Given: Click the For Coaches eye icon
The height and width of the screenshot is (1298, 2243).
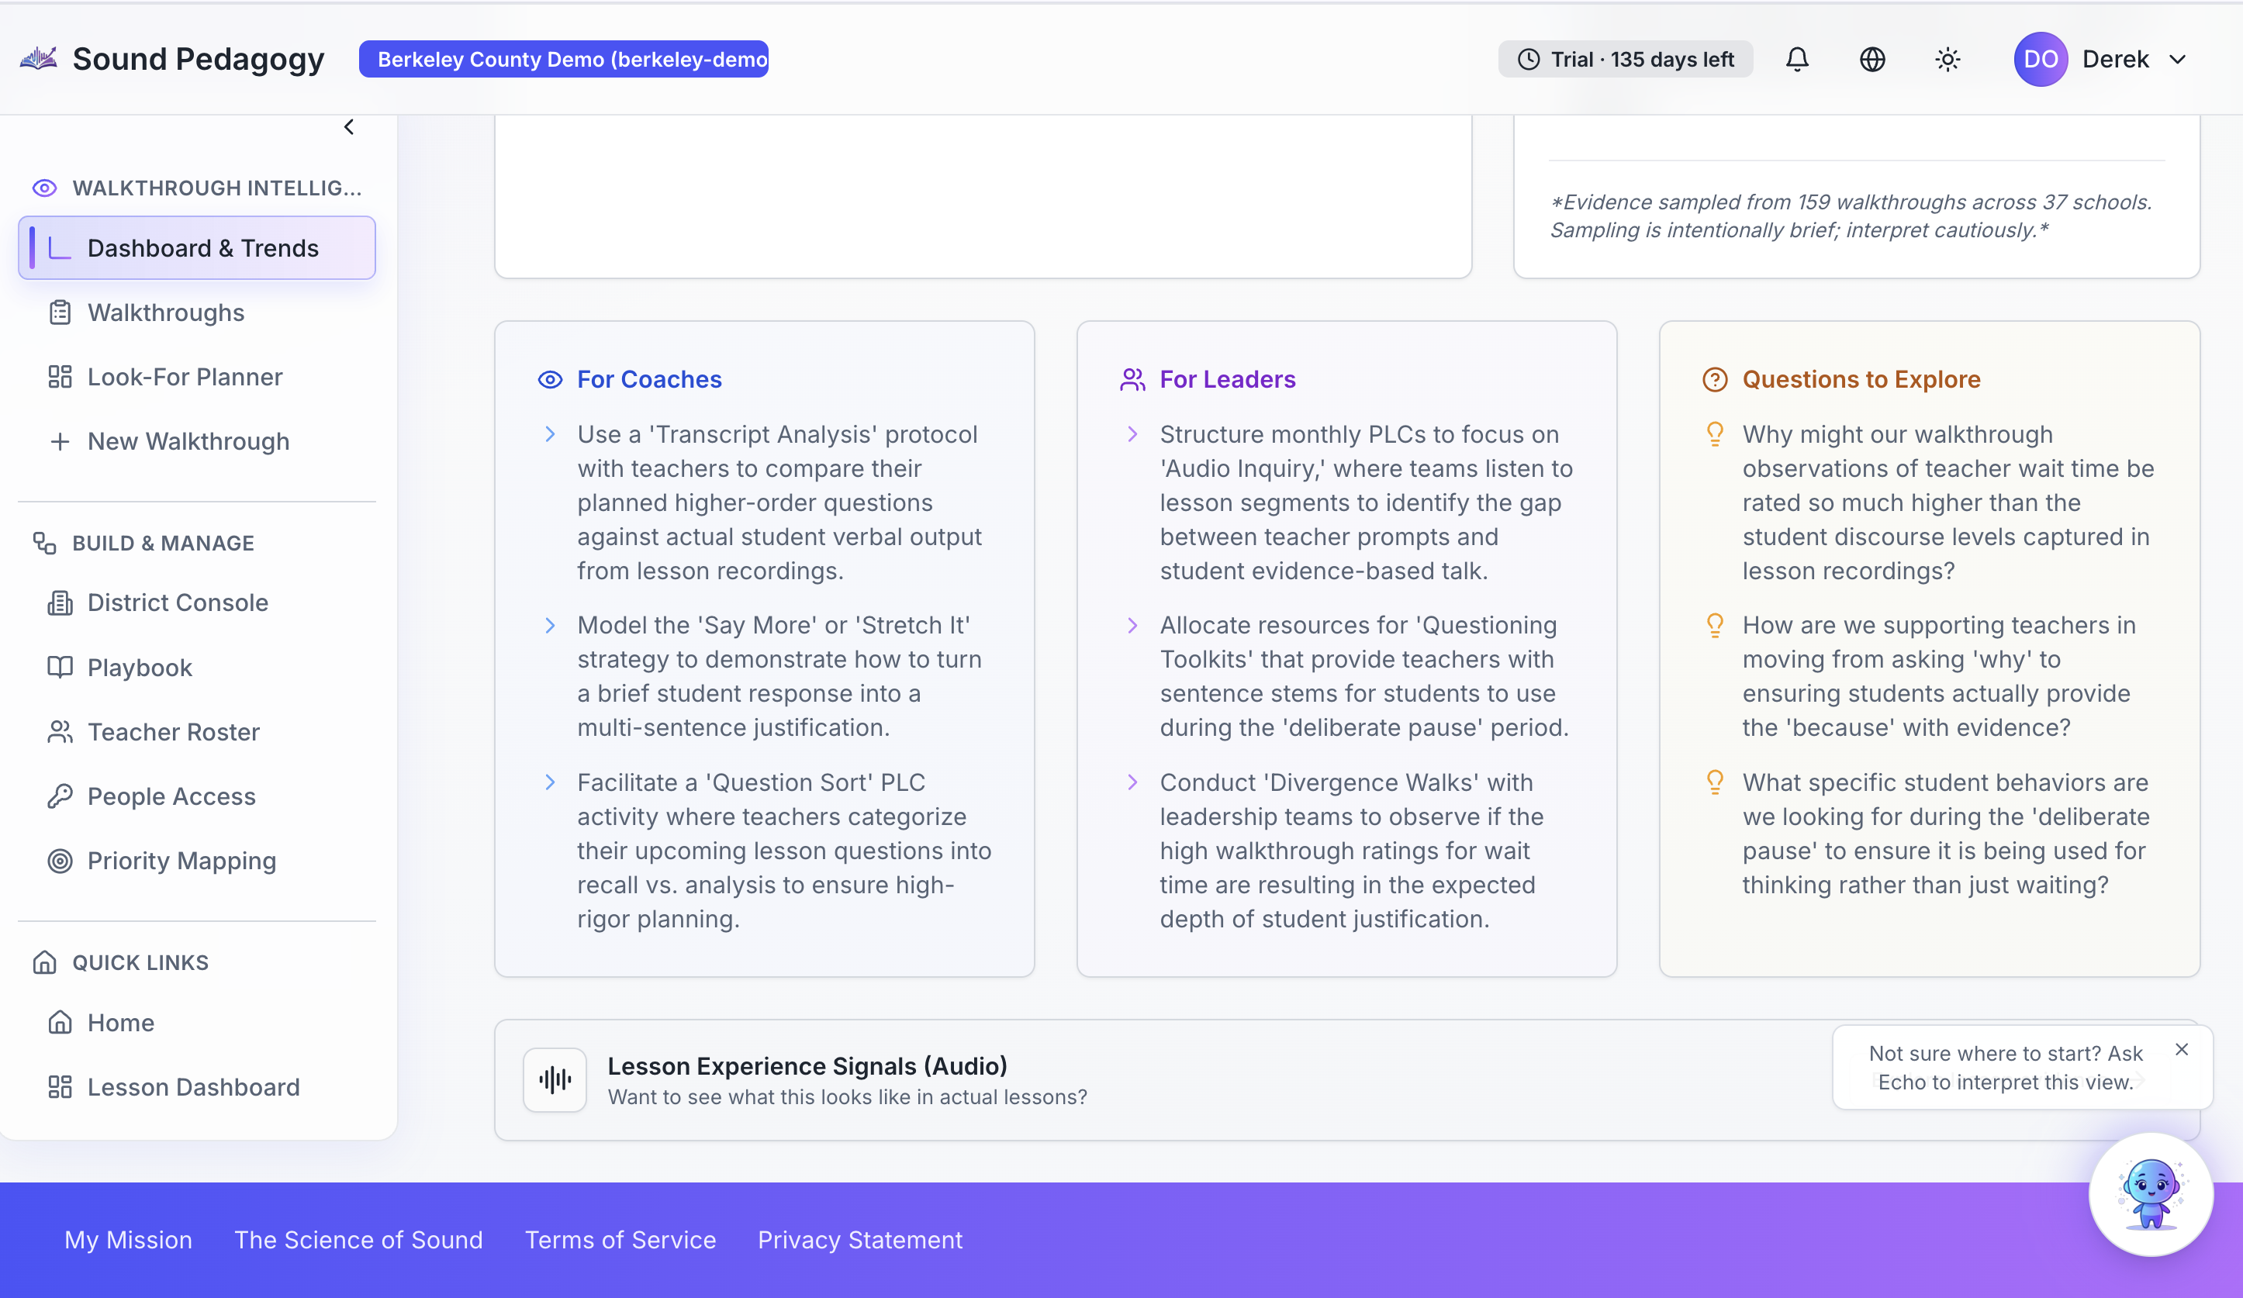Looking at the screenshot, I should point(550,380).
